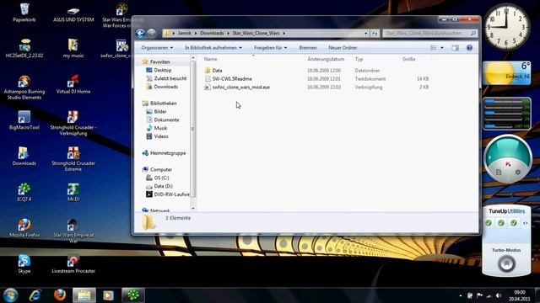The image size is (540, 303).
Task: Select Zuletzt besucht in navigation pane
Action: [170, 78]
